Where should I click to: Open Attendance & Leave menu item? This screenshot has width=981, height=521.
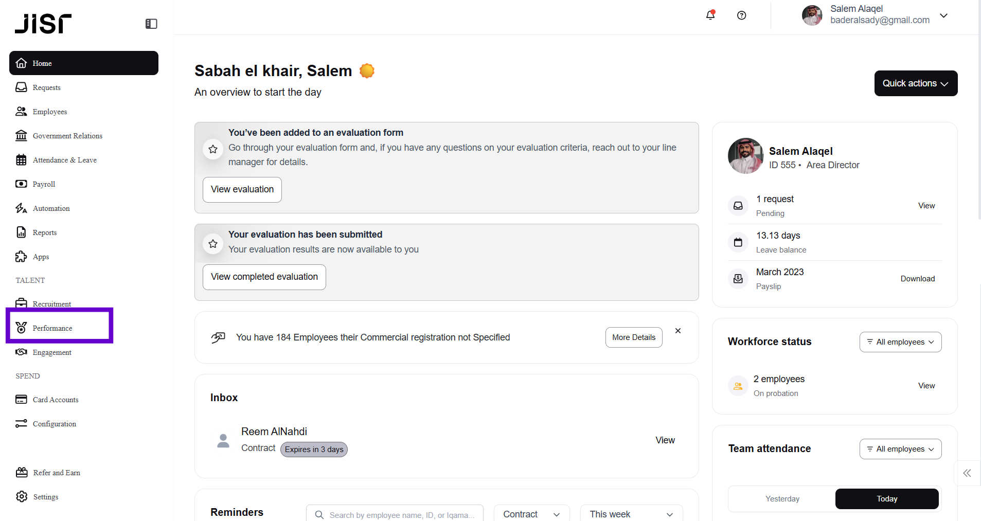coord(64,160)
